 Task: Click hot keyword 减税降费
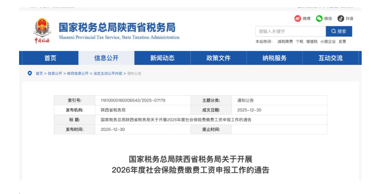click(285, 42)
